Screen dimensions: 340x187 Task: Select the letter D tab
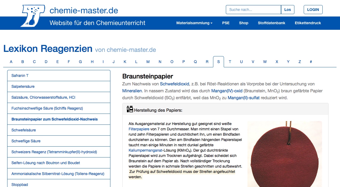(46, 62)
